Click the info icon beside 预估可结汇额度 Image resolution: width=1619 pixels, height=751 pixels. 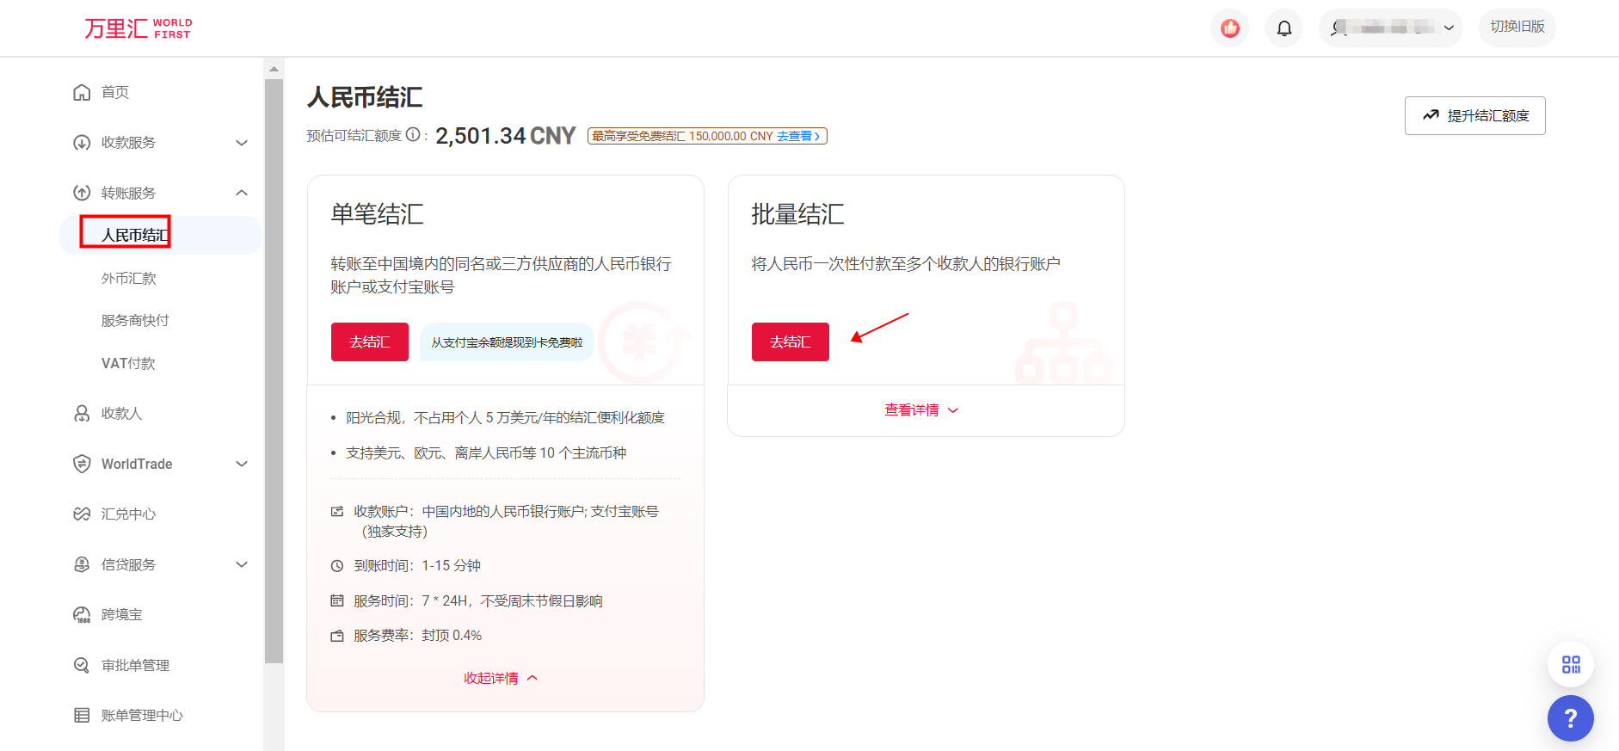[413, 135]
